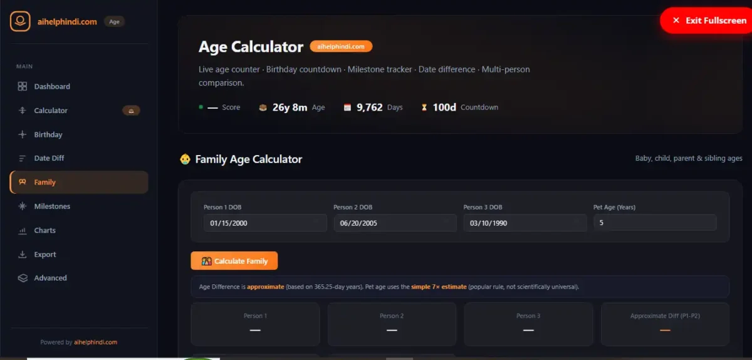Click the Score label in header stats
The image size is (752, 360).
(x=231, y=107)
